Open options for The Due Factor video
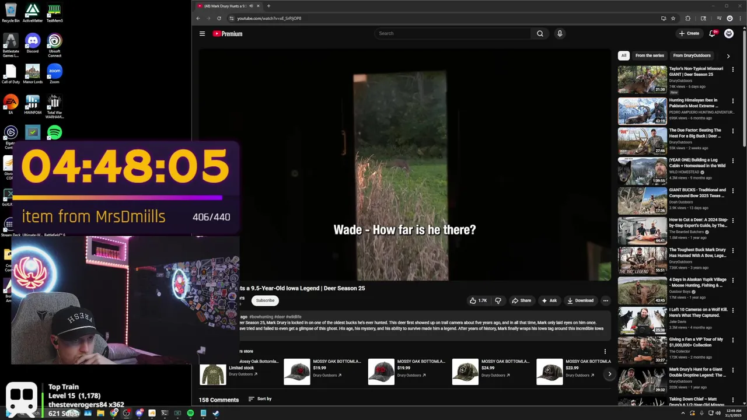This screenshot has width=747, height=420. (733, 131)
